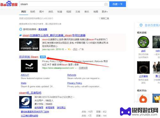
Task: Click the ad icon before steam加速器 title
Action: tap(20, 35)
